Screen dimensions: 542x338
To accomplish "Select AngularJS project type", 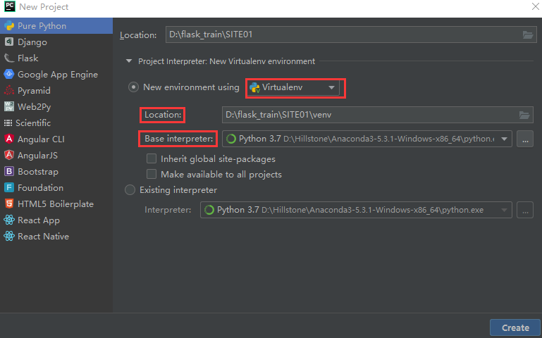I will coord(56,156).
